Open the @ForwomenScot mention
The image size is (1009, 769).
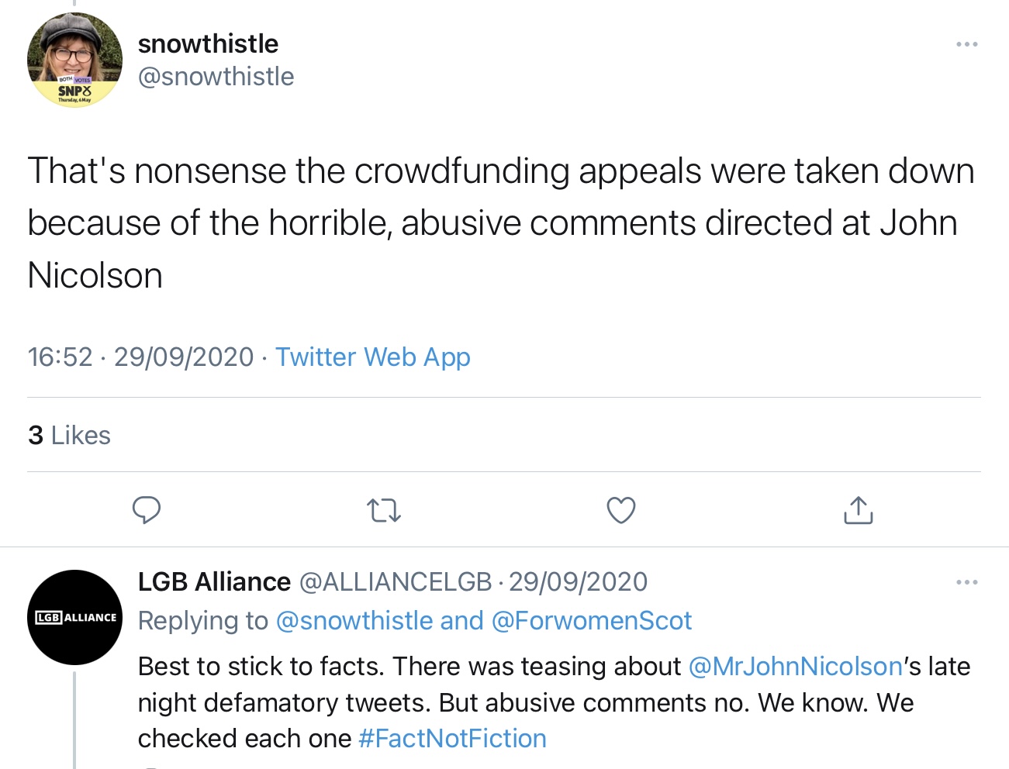pos(591,621)
